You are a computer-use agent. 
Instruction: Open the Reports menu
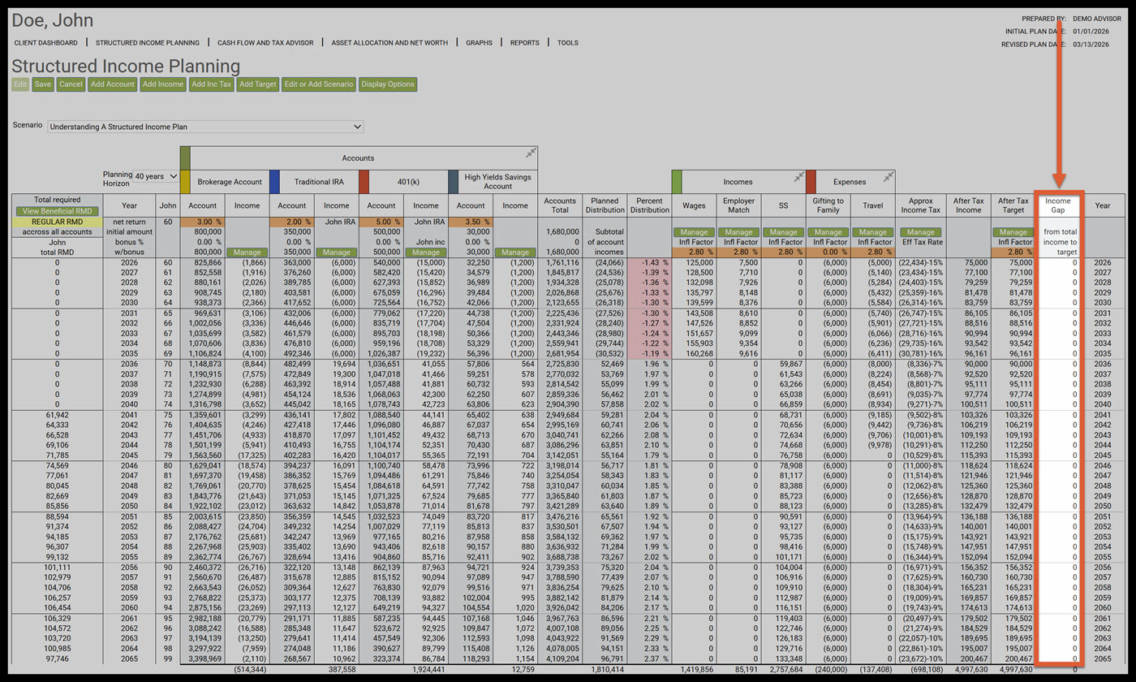(524, 42)
